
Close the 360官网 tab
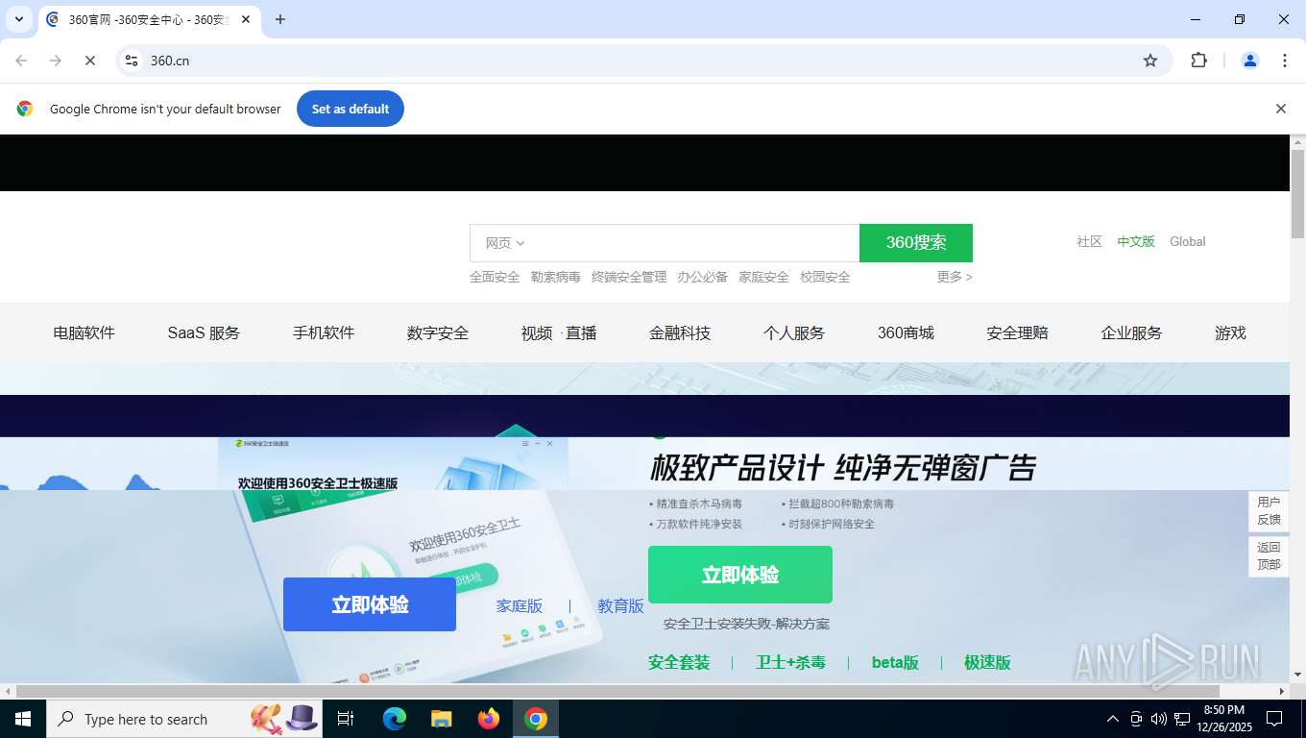(x=246, y=19)
